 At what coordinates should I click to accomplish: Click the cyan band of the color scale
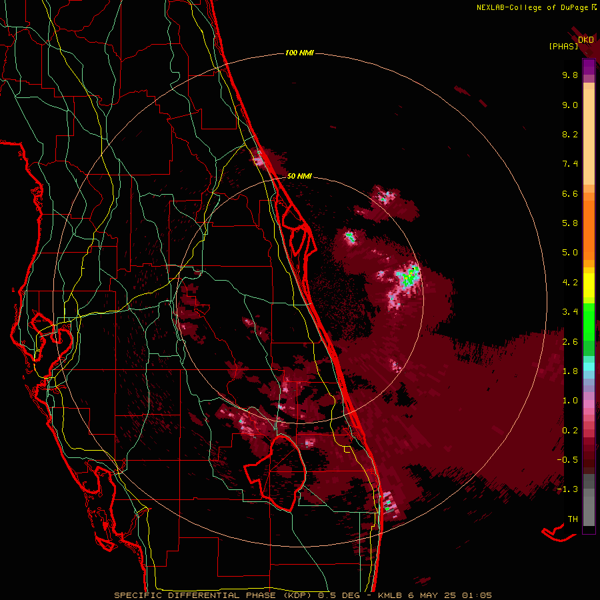pyautogui.click(x=589, y=367)
